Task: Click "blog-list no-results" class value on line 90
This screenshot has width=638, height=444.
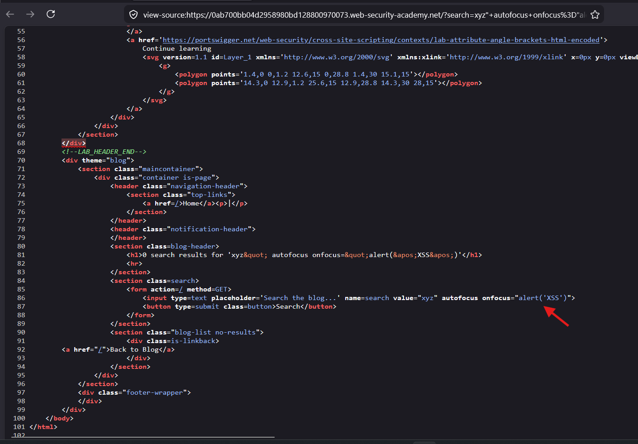Action: coord(215,332)
